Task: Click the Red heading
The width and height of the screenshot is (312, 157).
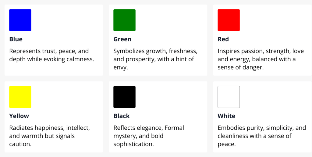Action: [223, 39]
